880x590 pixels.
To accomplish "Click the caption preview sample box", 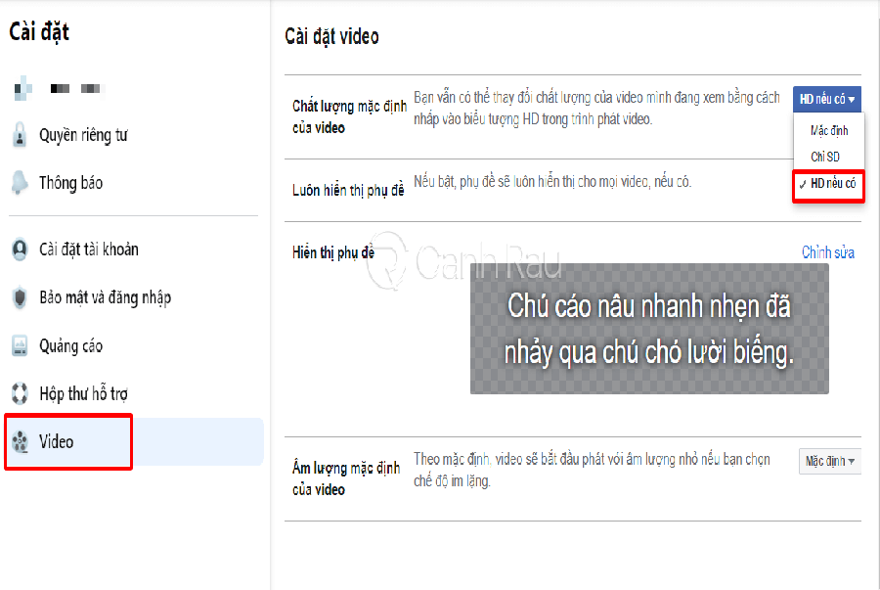I will click(649, 329).
